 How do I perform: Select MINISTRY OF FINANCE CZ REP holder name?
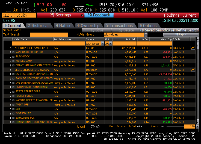32,48
